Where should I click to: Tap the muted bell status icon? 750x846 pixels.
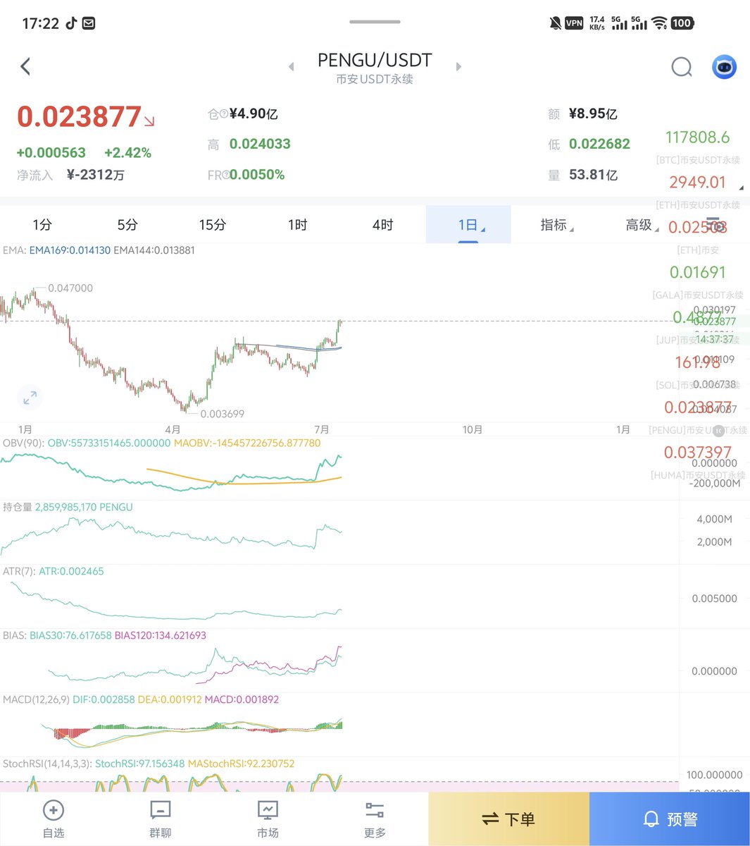[555, 23]
